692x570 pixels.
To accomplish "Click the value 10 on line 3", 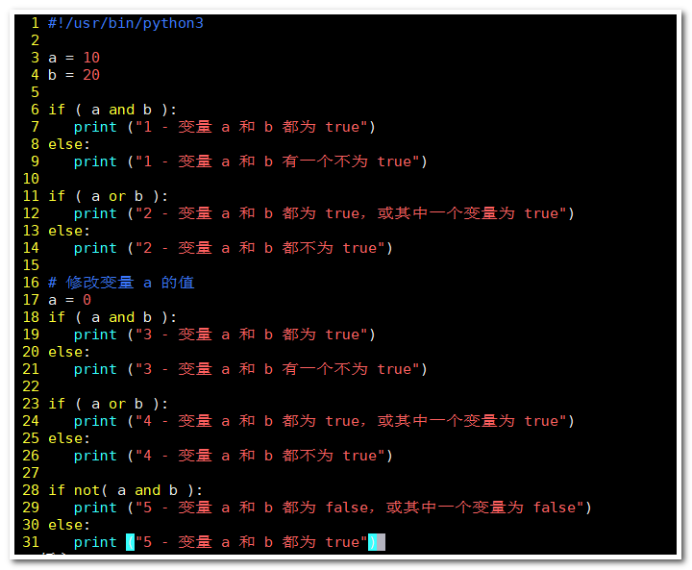I will 91,58.
